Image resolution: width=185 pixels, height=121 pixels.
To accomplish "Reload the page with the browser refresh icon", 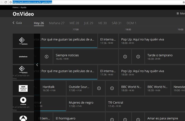I will (x=6, y=2).
